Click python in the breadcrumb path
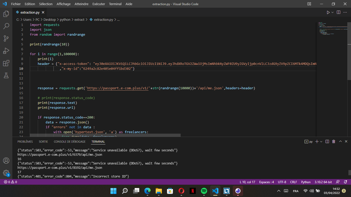This screenshot has height=197, width=351. (x=65, y=19)
